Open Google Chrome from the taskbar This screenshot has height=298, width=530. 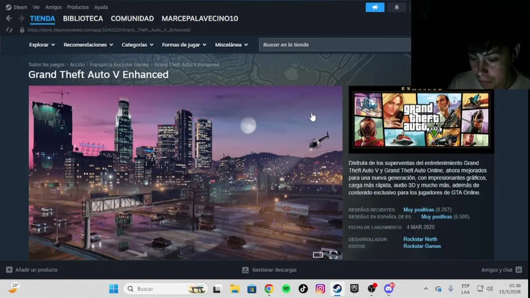point(269,289)
